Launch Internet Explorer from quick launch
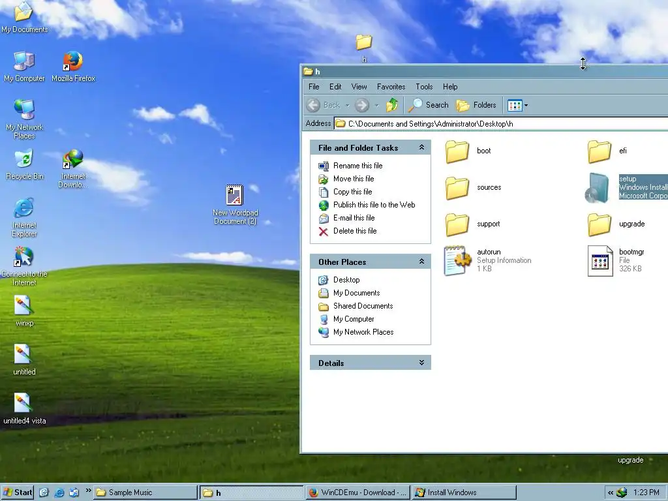Image resolution: width=668 pixels, height=501 pixels. tap(59, 493)
